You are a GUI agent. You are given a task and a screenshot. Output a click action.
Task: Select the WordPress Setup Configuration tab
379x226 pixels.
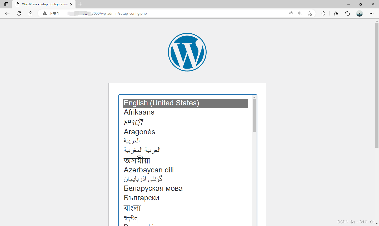(44, 4)
